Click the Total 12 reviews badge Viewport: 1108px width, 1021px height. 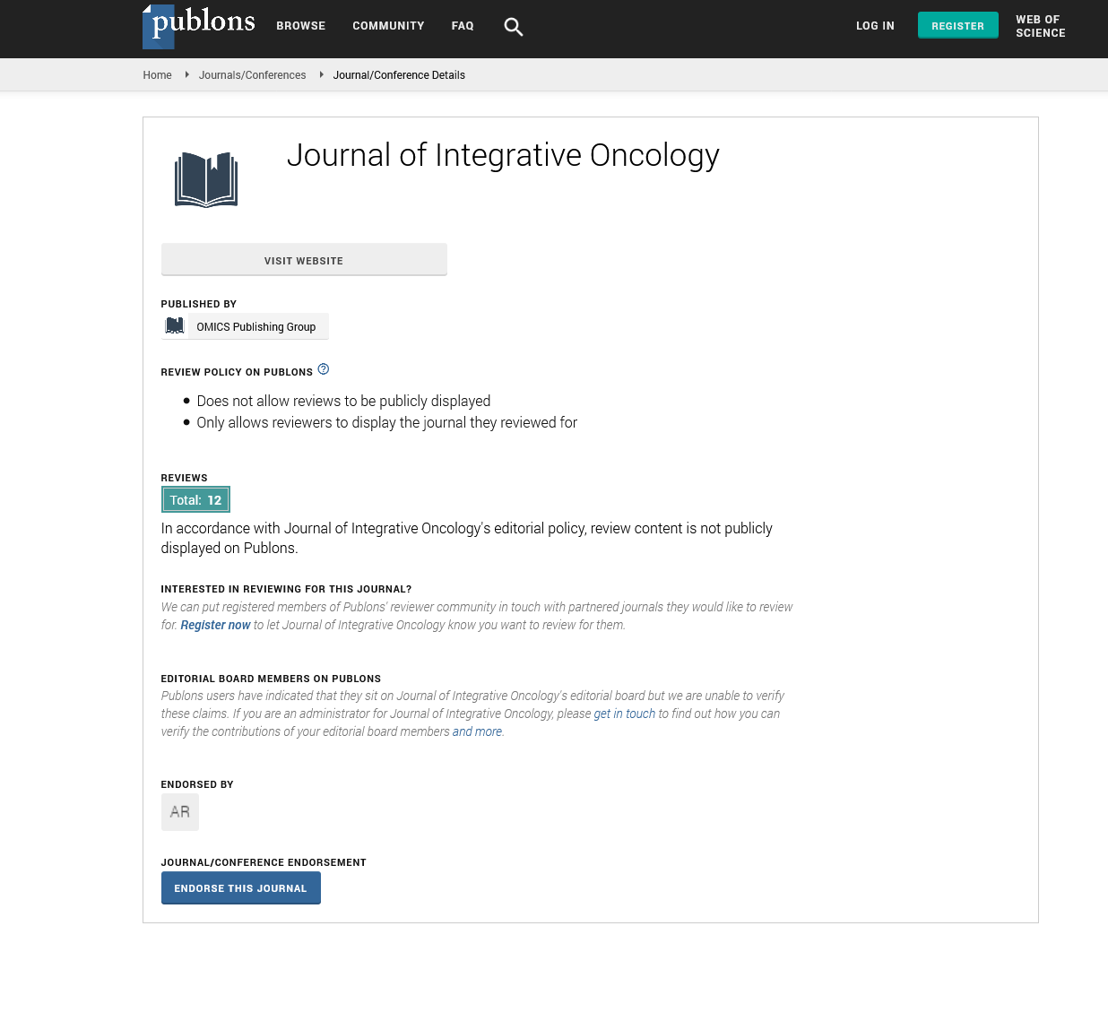(x=195, y=500)
